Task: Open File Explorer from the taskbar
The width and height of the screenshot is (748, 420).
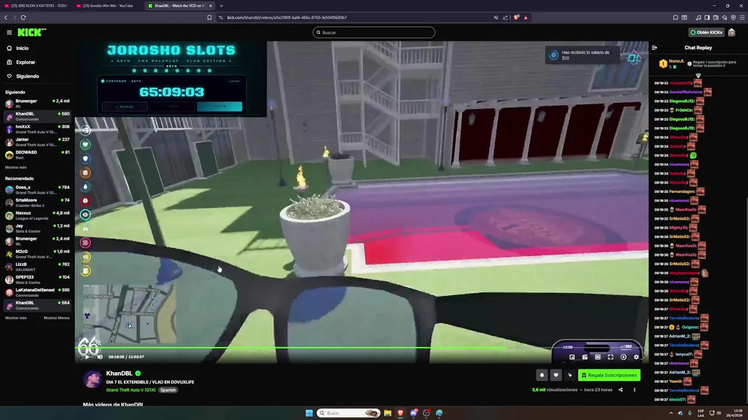Action: 387,413
